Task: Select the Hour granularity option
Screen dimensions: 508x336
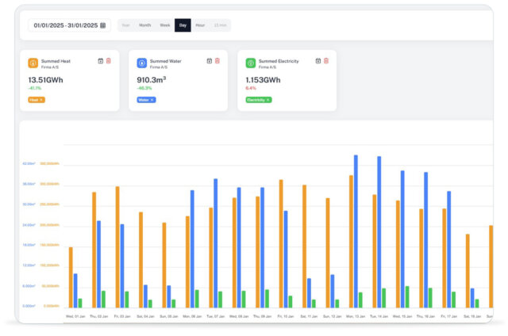Action: (200, 25)
